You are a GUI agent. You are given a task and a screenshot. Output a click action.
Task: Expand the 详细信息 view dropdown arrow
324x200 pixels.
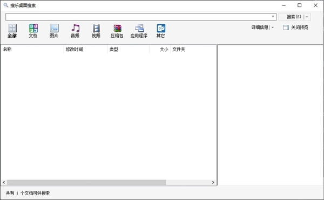click(x=273, y=27)
